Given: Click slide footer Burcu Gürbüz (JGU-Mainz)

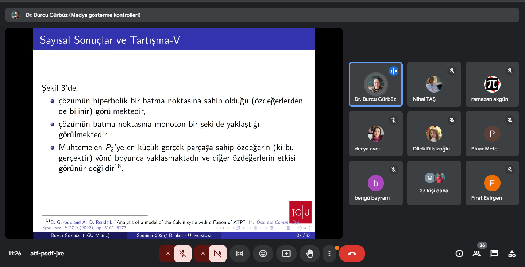Looking at the screenshot, I should pyautogui.click(x=80, y=236).
